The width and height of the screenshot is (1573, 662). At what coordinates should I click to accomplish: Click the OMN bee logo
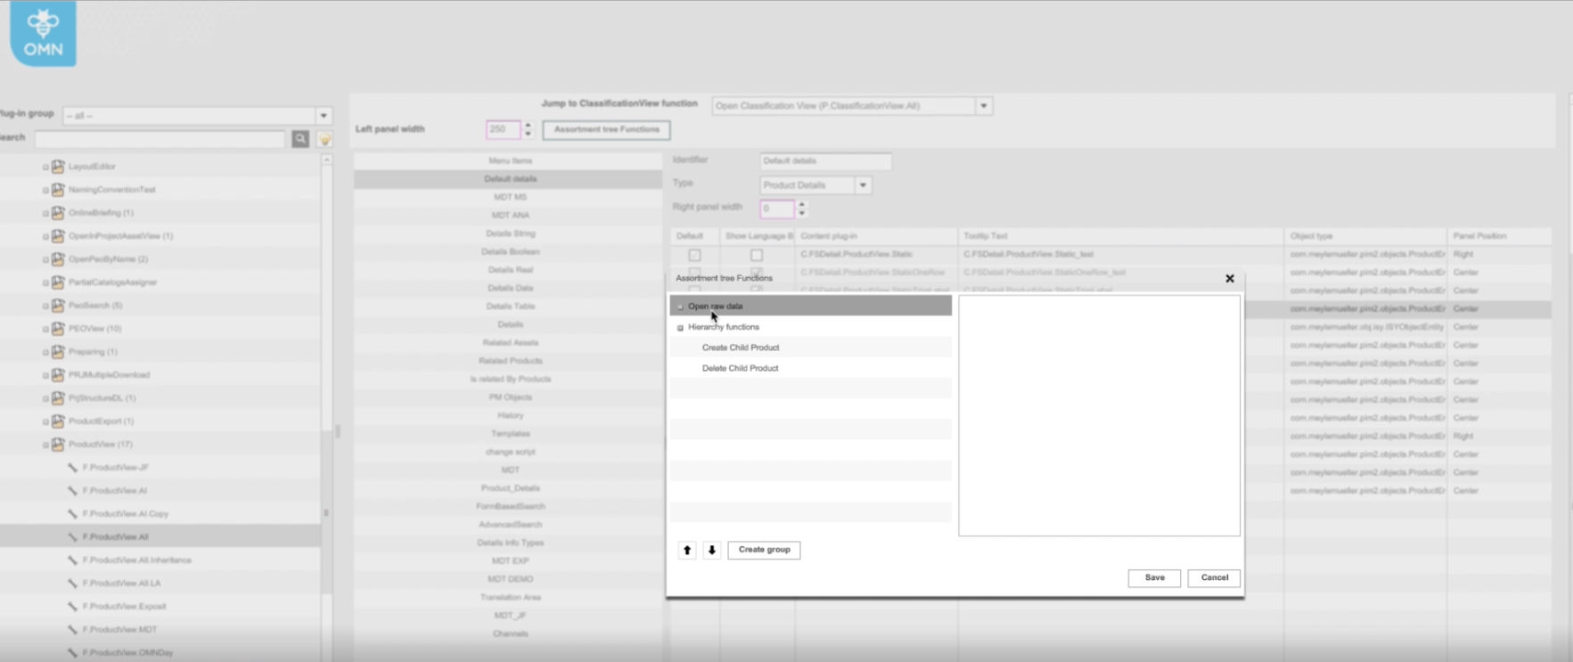(43, 33)
